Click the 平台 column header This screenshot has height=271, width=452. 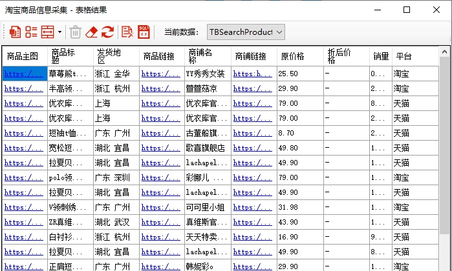415,56
